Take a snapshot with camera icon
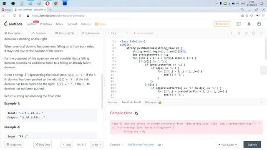 tap(242, 16)
